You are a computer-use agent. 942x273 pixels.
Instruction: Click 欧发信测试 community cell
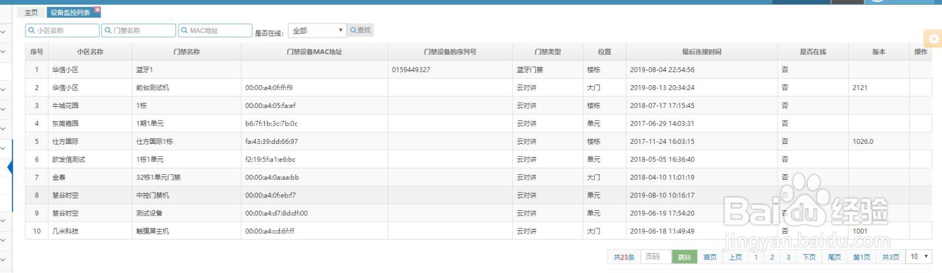tap(90, 159)
